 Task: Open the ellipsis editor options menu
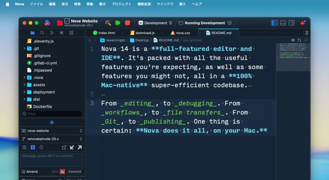(x=306, y=40)
